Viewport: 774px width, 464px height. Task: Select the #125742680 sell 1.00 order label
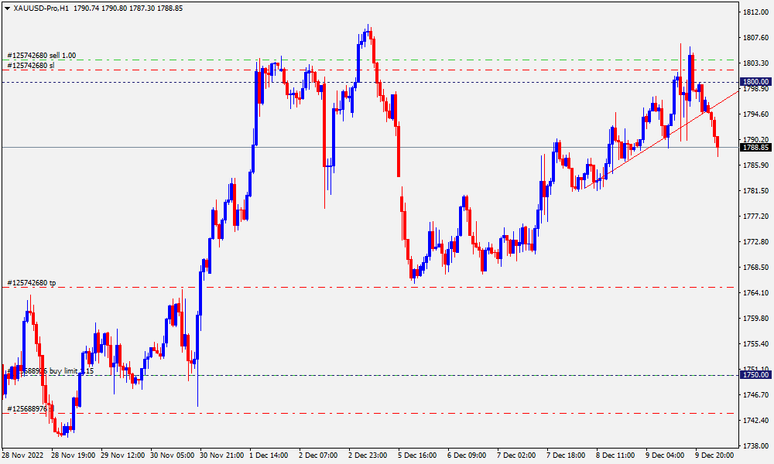click(42, 55)
